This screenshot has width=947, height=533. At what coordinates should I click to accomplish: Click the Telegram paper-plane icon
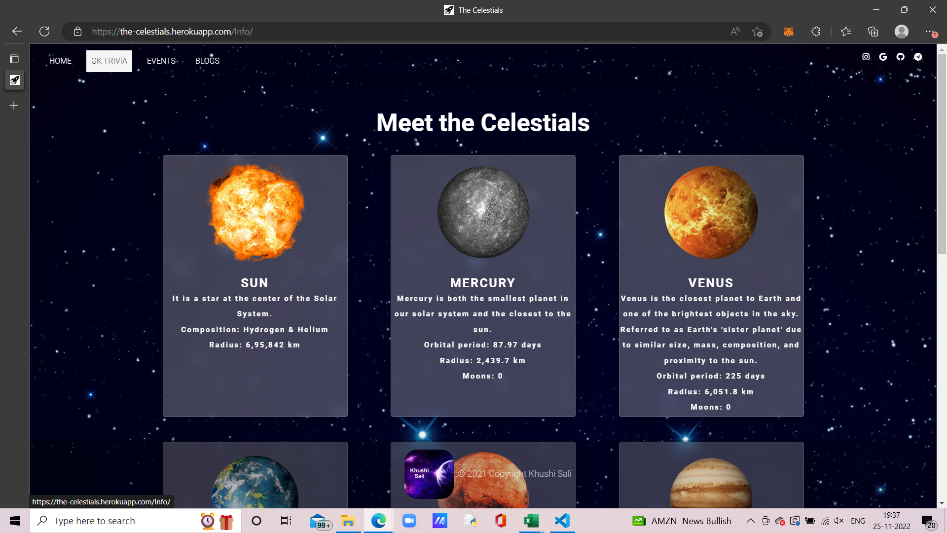918,57
